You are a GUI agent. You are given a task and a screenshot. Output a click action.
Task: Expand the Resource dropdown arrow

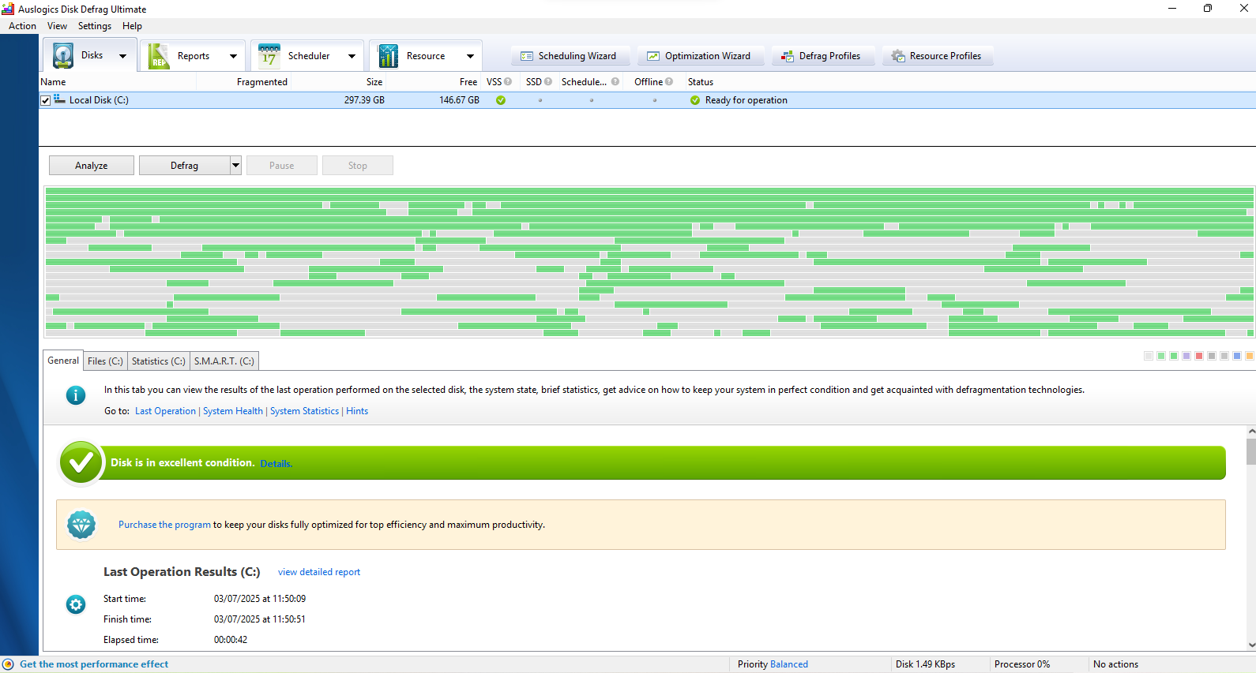click(x=470, y=56)
